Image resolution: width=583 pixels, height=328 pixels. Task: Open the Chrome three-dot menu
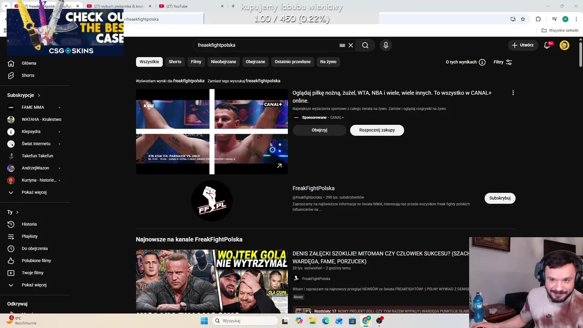576,19
